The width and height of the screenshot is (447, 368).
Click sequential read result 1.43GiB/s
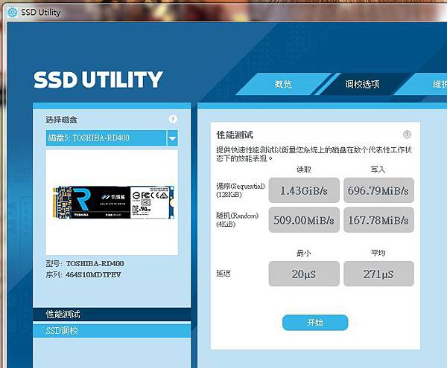(304, 190)
